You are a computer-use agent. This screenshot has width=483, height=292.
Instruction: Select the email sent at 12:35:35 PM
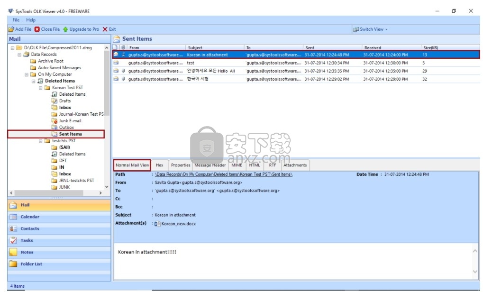(296, 71)
